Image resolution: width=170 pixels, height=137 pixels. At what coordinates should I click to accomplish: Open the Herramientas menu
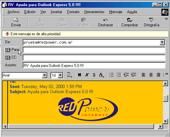[x=94, y=12]
